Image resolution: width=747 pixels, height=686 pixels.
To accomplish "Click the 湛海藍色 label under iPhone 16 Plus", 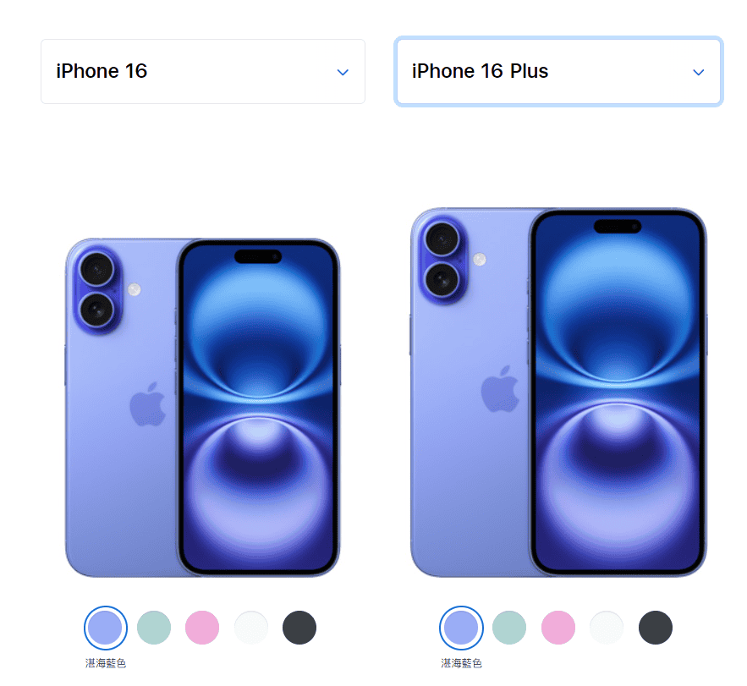I will click(x=461, y=663).
